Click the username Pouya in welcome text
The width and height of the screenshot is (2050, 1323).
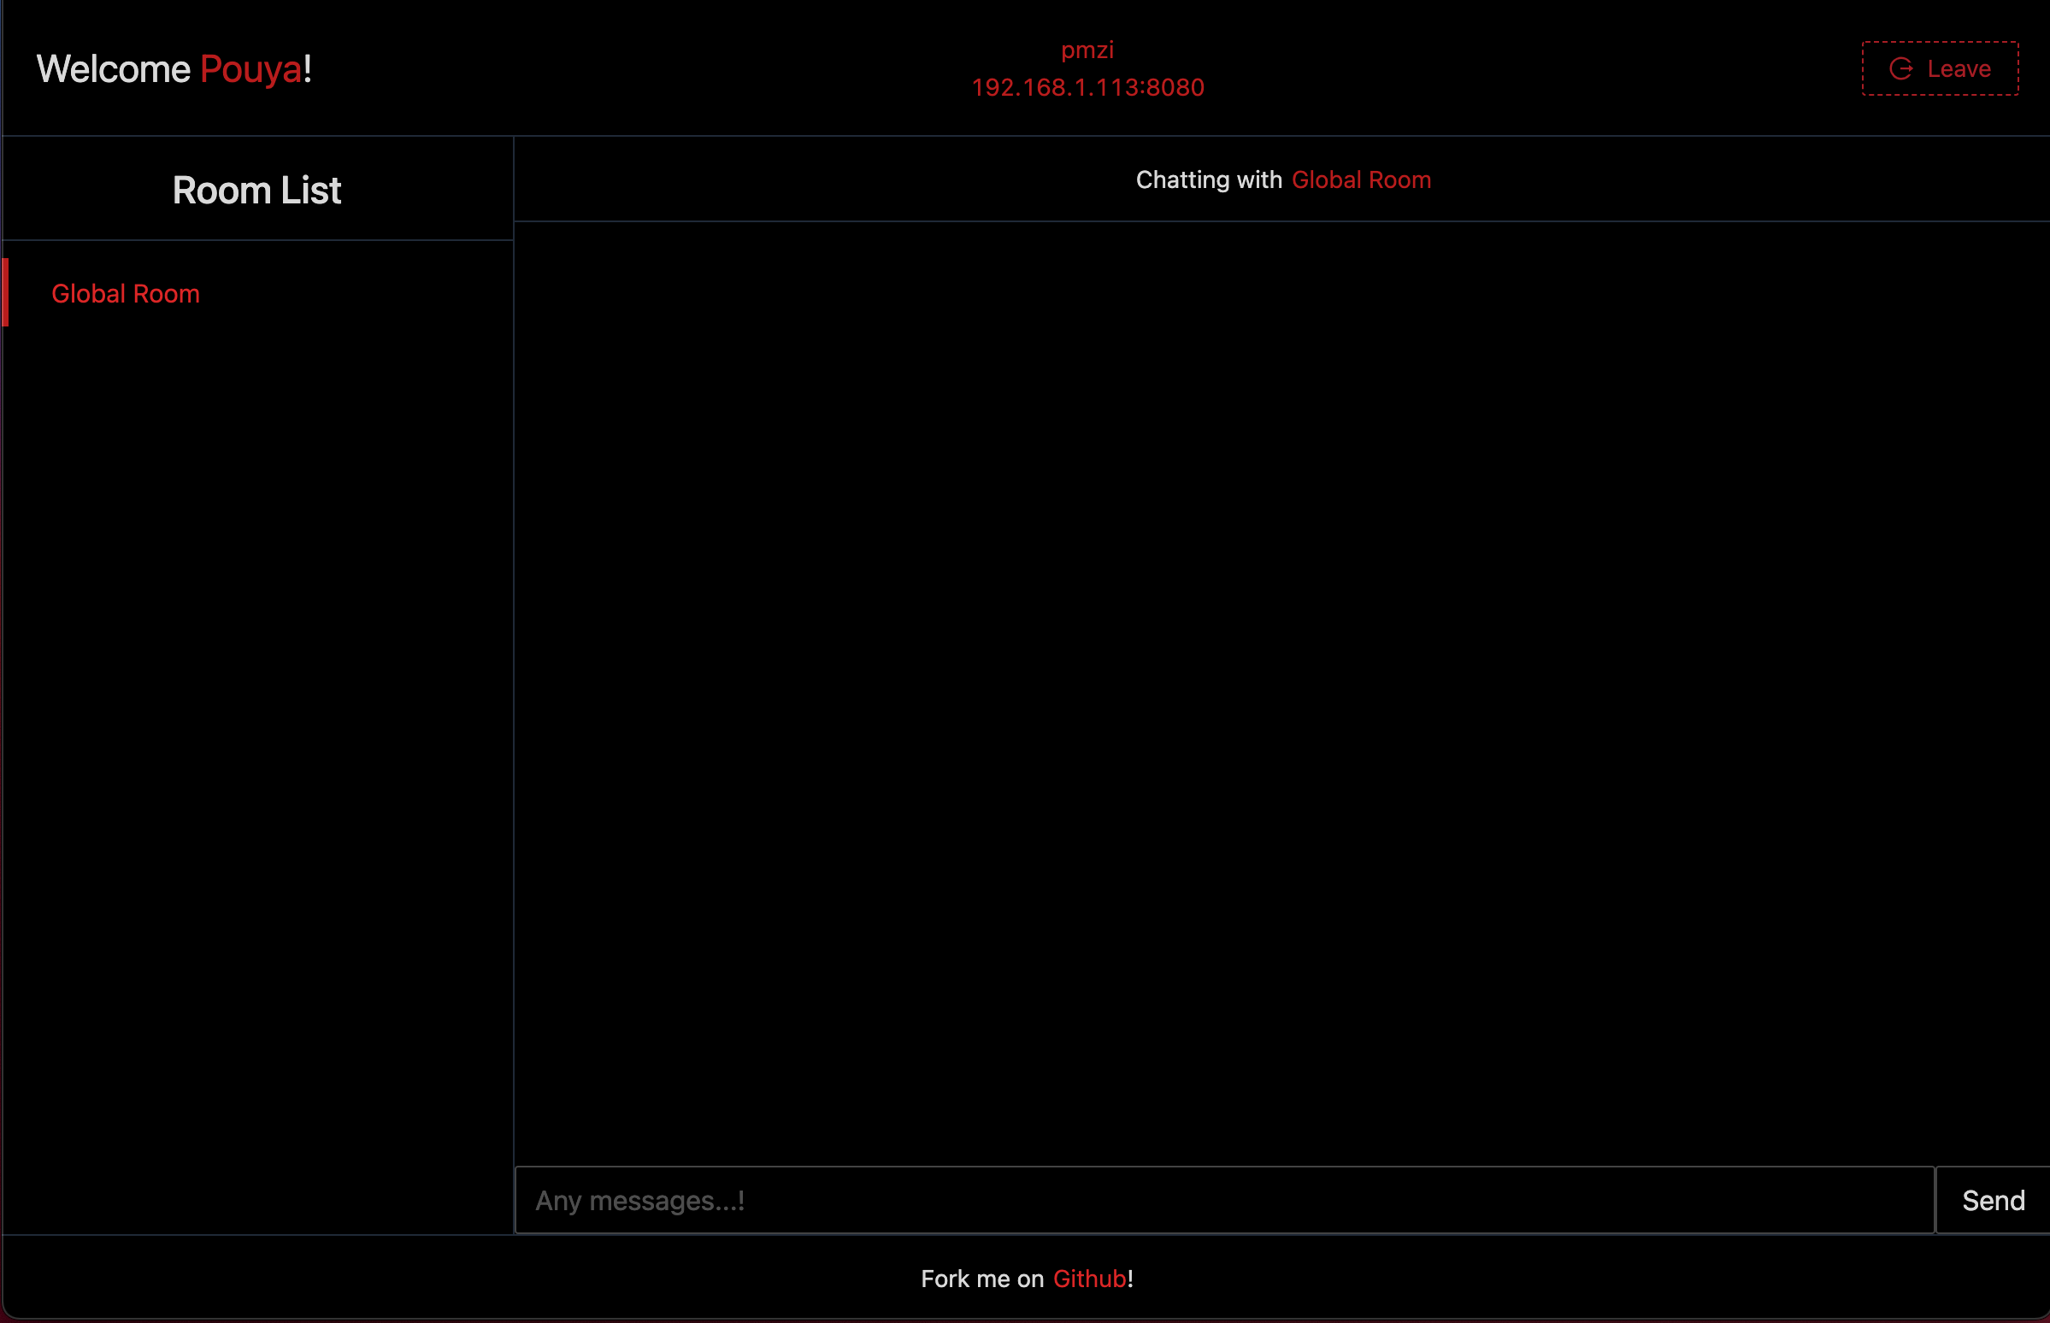[250, 69]
